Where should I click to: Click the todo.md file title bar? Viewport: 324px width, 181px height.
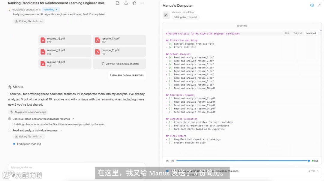coord(242,26)
